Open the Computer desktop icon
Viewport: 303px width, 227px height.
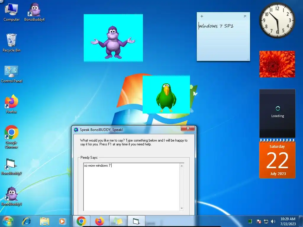pyautogui.click(x=12, y=12)
